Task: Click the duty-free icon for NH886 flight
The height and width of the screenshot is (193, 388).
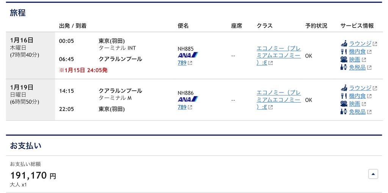Action: [344, 112]
